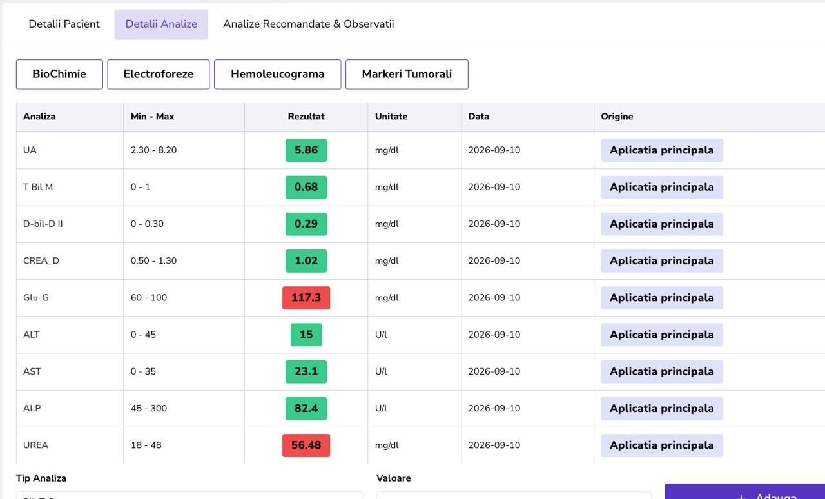Click the Rezultat column header
The width and height of the screenshot is (825, 499).
pyautogui.click(x=306, y=117)
